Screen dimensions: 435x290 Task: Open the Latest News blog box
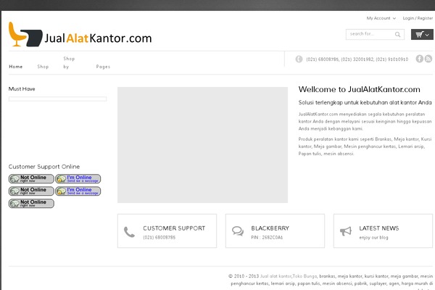coord(383,231)
